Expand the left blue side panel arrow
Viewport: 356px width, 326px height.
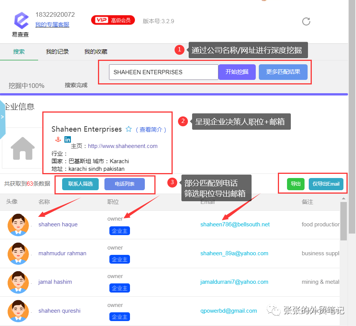click(x=2, y=117)
